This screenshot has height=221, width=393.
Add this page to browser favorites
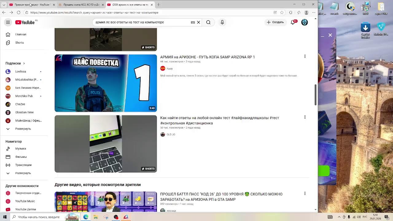point(282,13)
